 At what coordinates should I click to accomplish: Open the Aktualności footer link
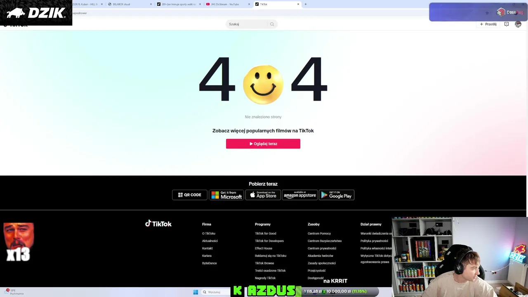[210, 241]
